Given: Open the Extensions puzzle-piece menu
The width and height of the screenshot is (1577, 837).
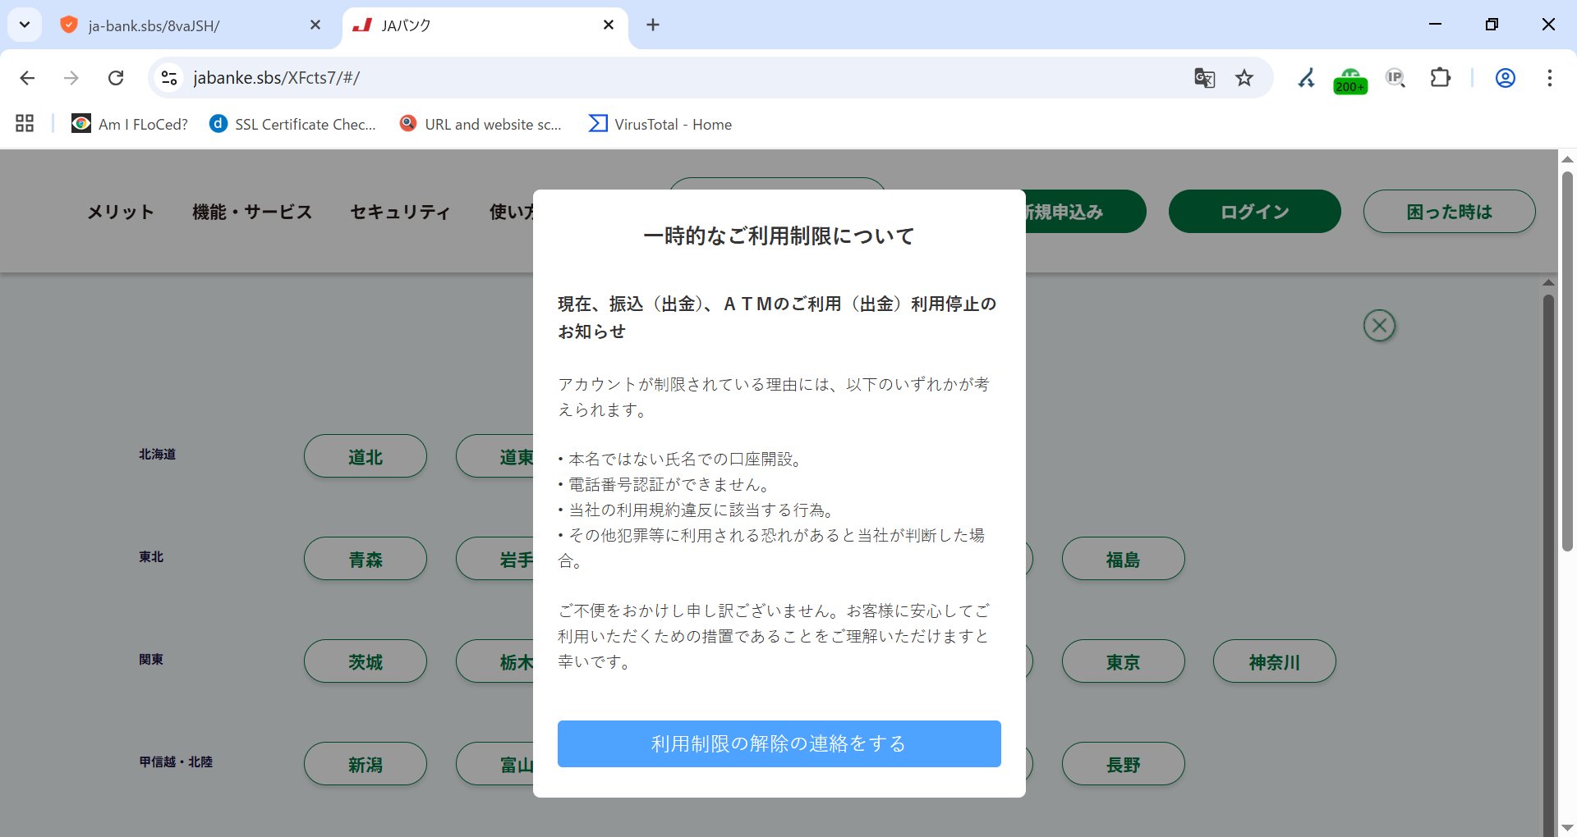Looking at the screenshot, I should pyautogui.click(x=1441, y=78).
